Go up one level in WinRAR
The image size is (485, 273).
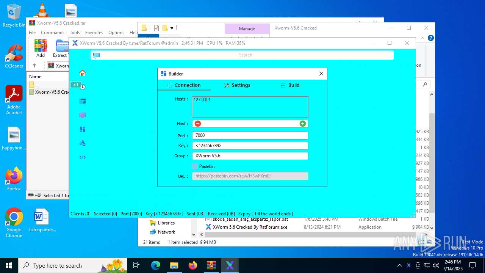pos(34,66)
